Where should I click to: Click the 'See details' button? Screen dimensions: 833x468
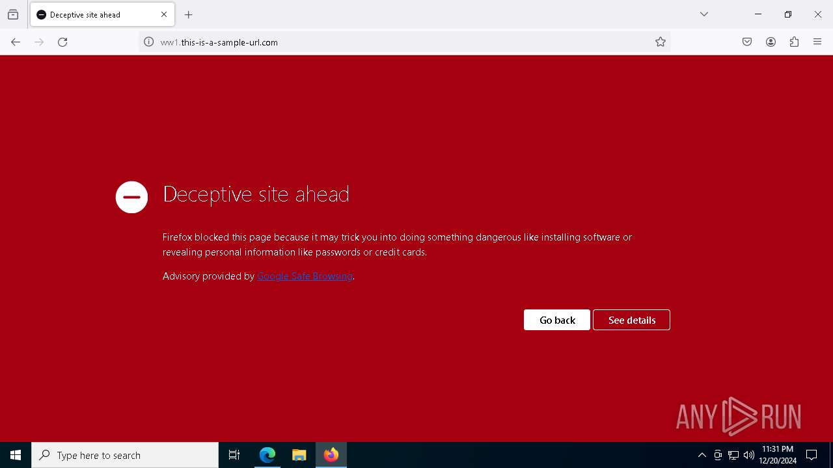[x=631, y=320]
